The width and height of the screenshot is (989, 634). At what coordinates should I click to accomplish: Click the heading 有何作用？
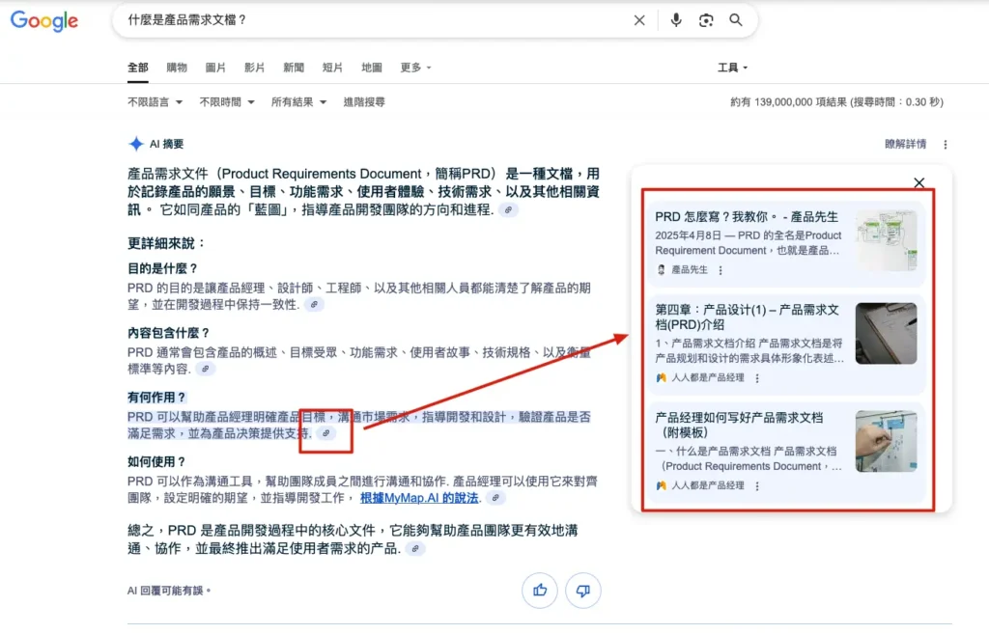(x=157, y=398)
